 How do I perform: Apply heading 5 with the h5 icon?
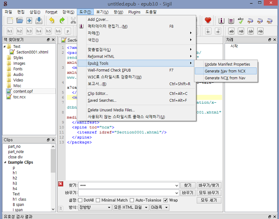[x=48, y=31]
